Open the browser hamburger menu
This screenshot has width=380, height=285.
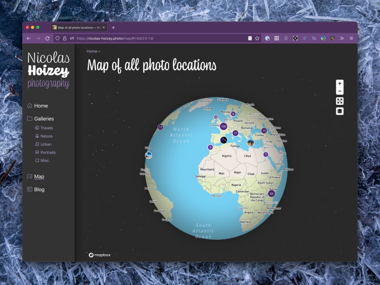pyautogui.click(x=351, y=38)
